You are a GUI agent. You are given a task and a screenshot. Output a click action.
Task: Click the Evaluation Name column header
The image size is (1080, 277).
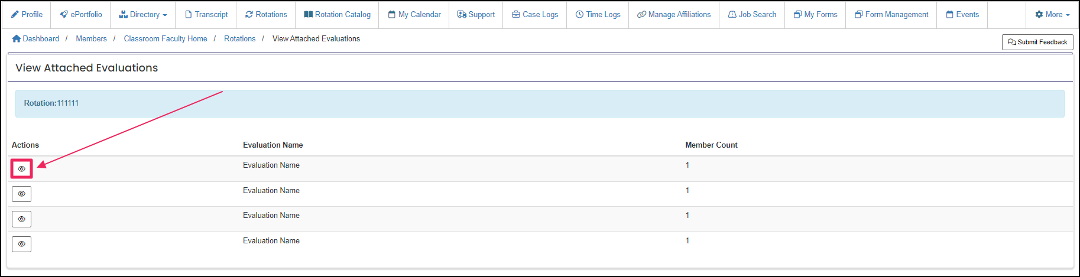pyautogui.click(x=273, y=145)
